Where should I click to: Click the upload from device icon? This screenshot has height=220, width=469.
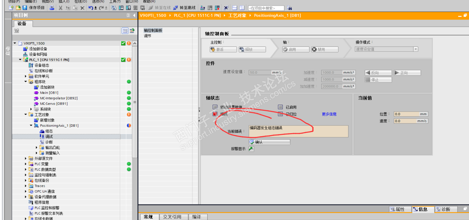click(128, 8)
